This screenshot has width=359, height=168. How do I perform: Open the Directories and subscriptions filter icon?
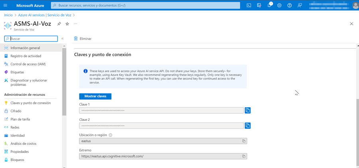259,6
